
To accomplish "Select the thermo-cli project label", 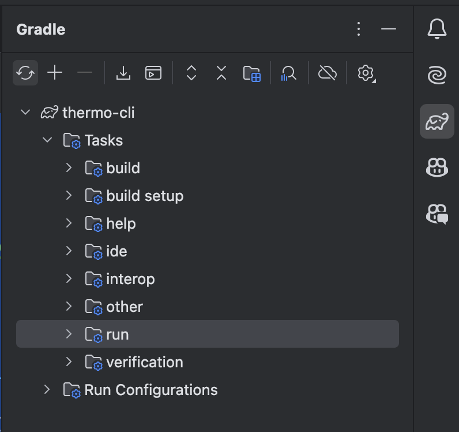I will (x=99, y=113).
